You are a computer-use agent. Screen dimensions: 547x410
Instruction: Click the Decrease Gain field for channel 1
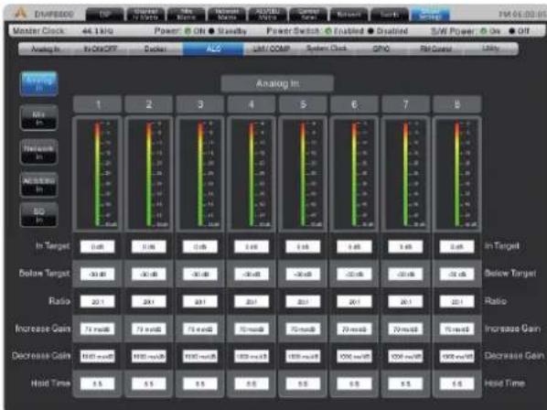coord(97,356)
